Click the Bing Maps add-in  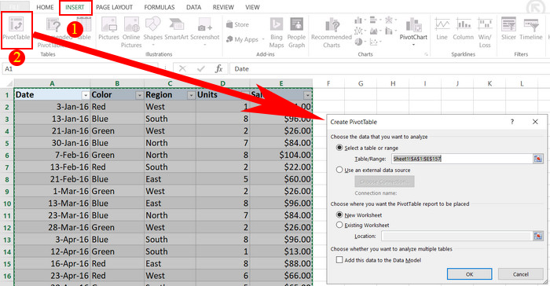[x=277, y=32]
